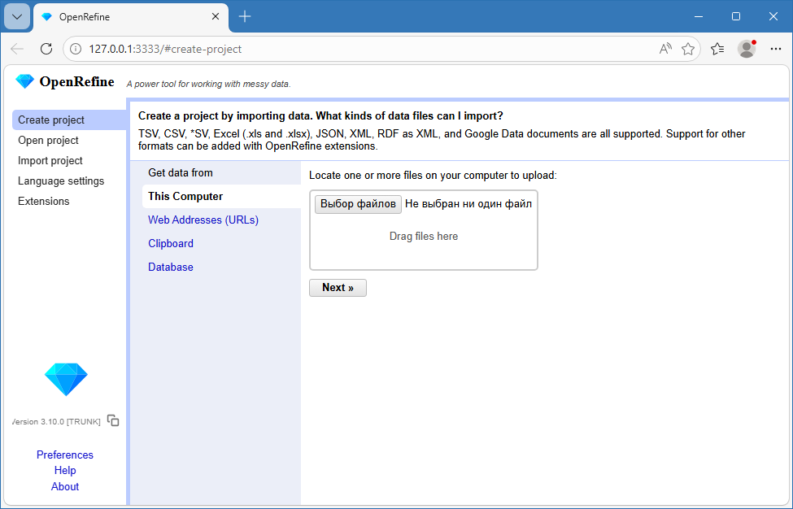This screenshot has width=793, height=509.
Task: Click the Next » button
Action: pos(338,288)
